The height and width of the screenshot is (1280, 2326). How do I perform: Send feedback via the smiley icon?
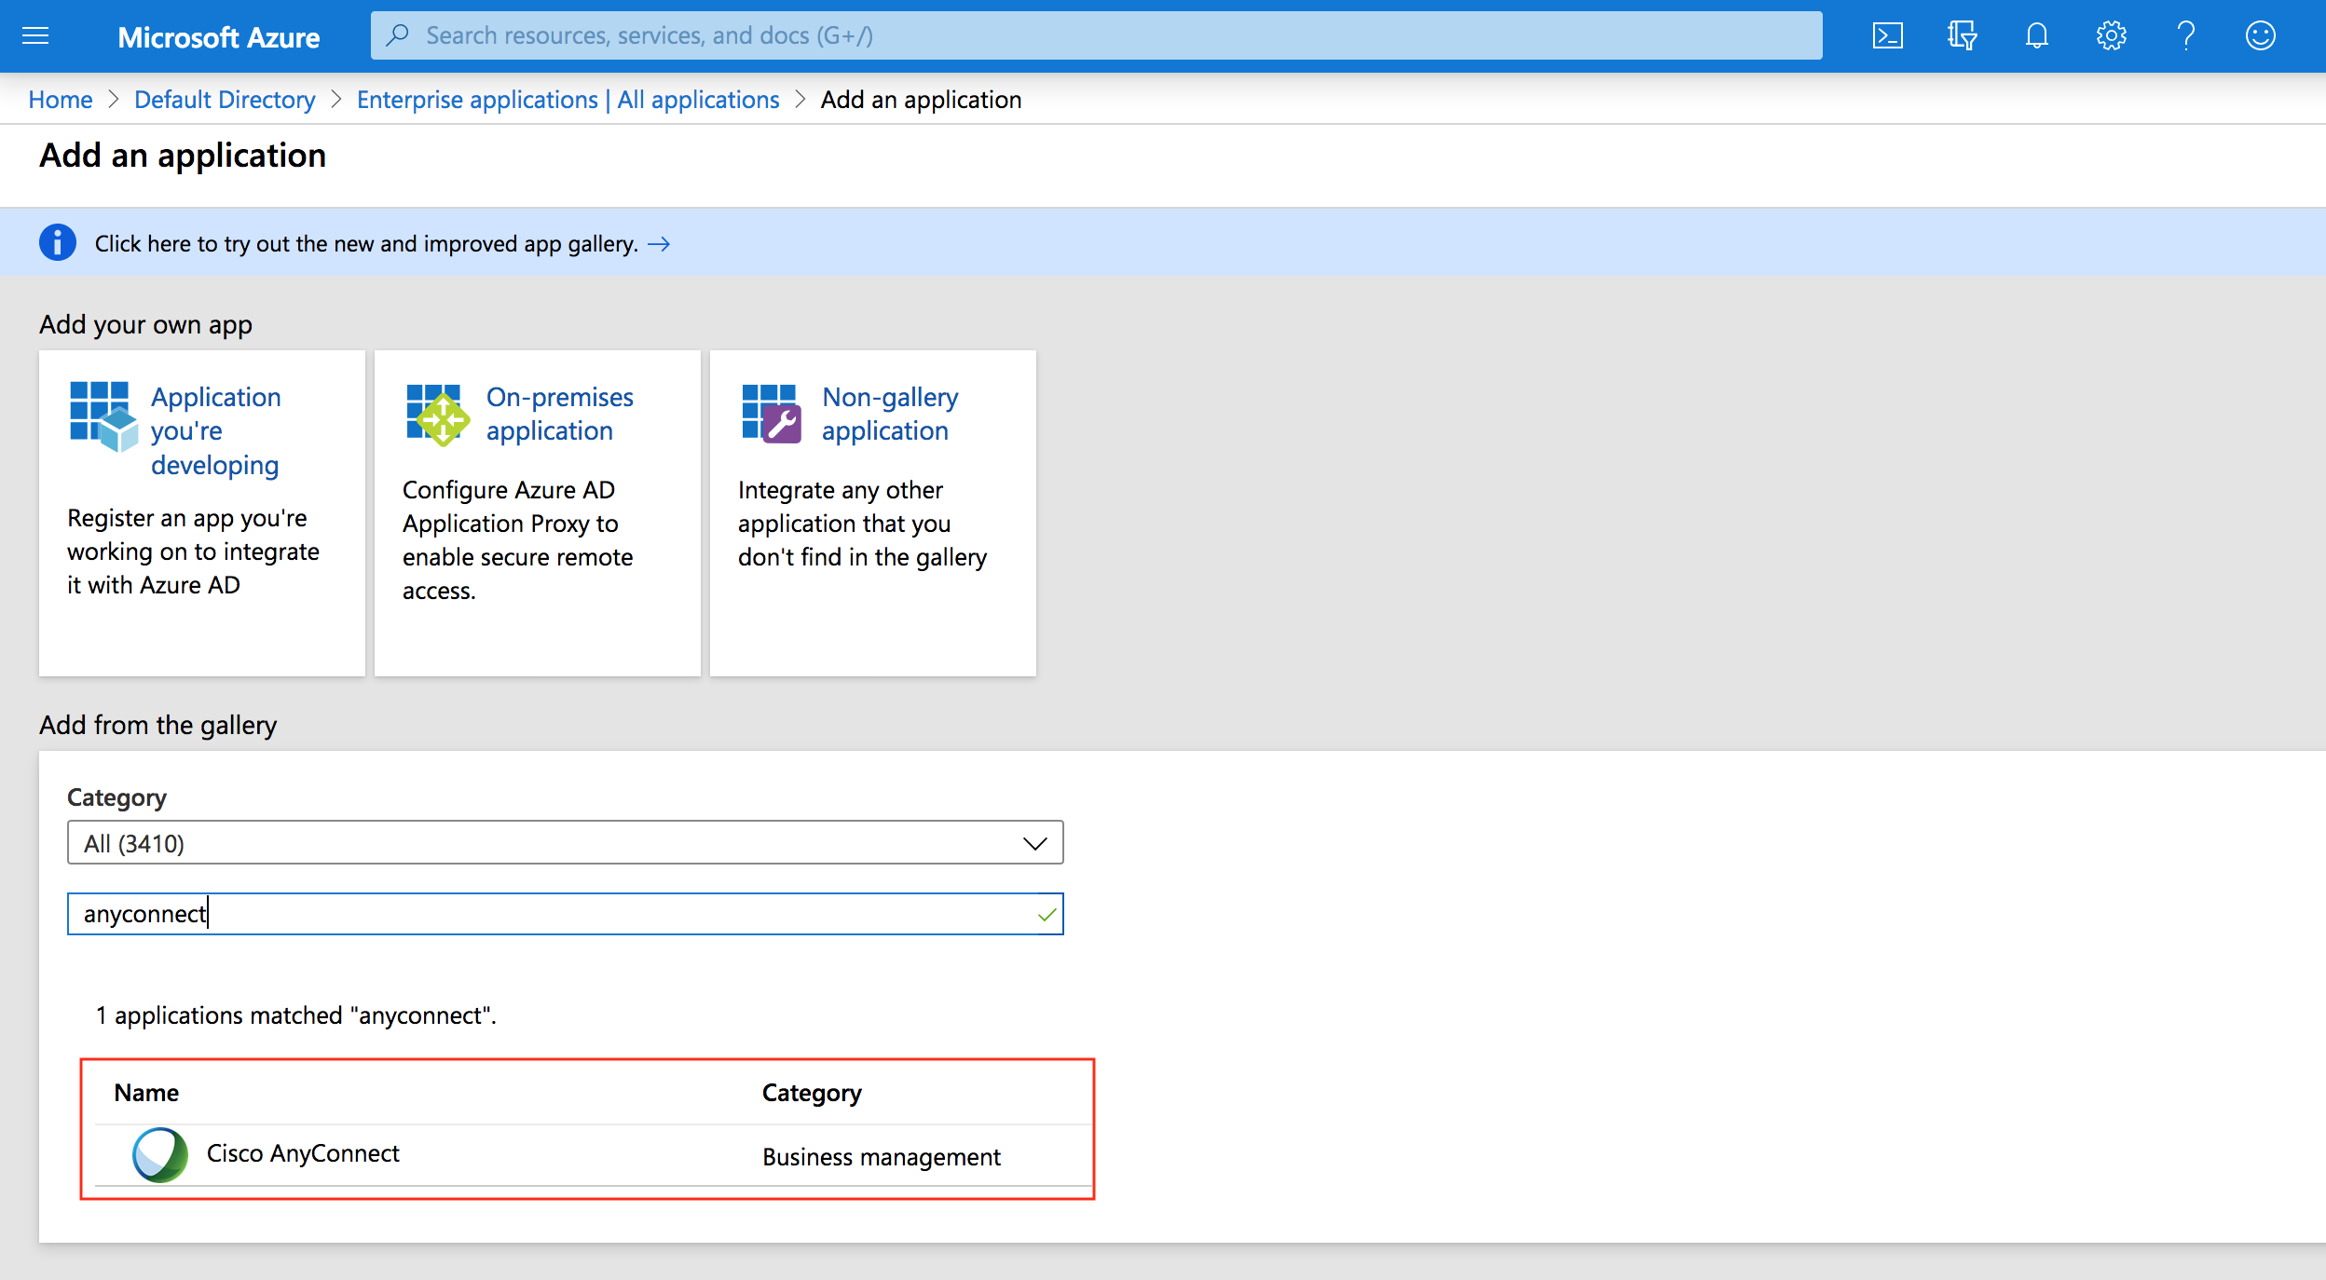click(2260, 35)
